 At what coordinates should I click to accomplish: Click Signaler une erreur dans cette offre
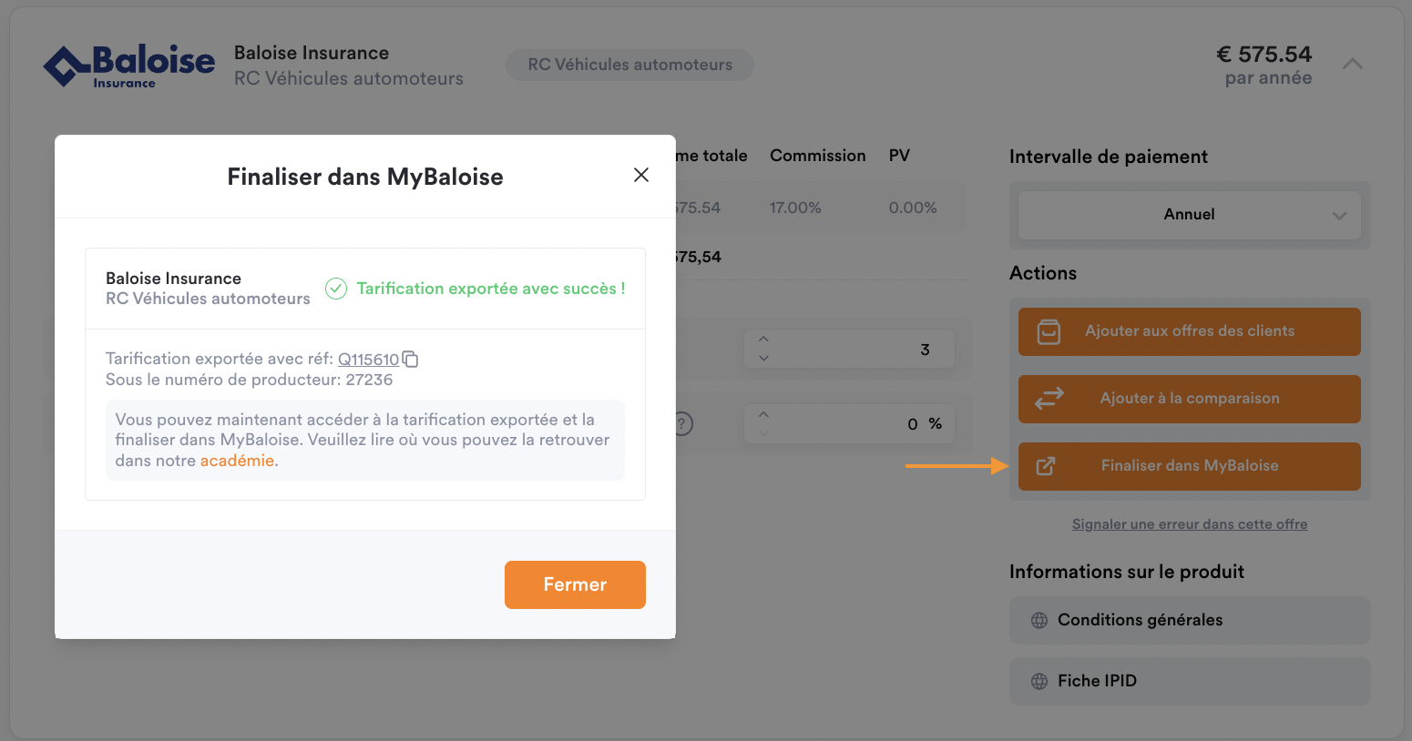[1189, 524]
